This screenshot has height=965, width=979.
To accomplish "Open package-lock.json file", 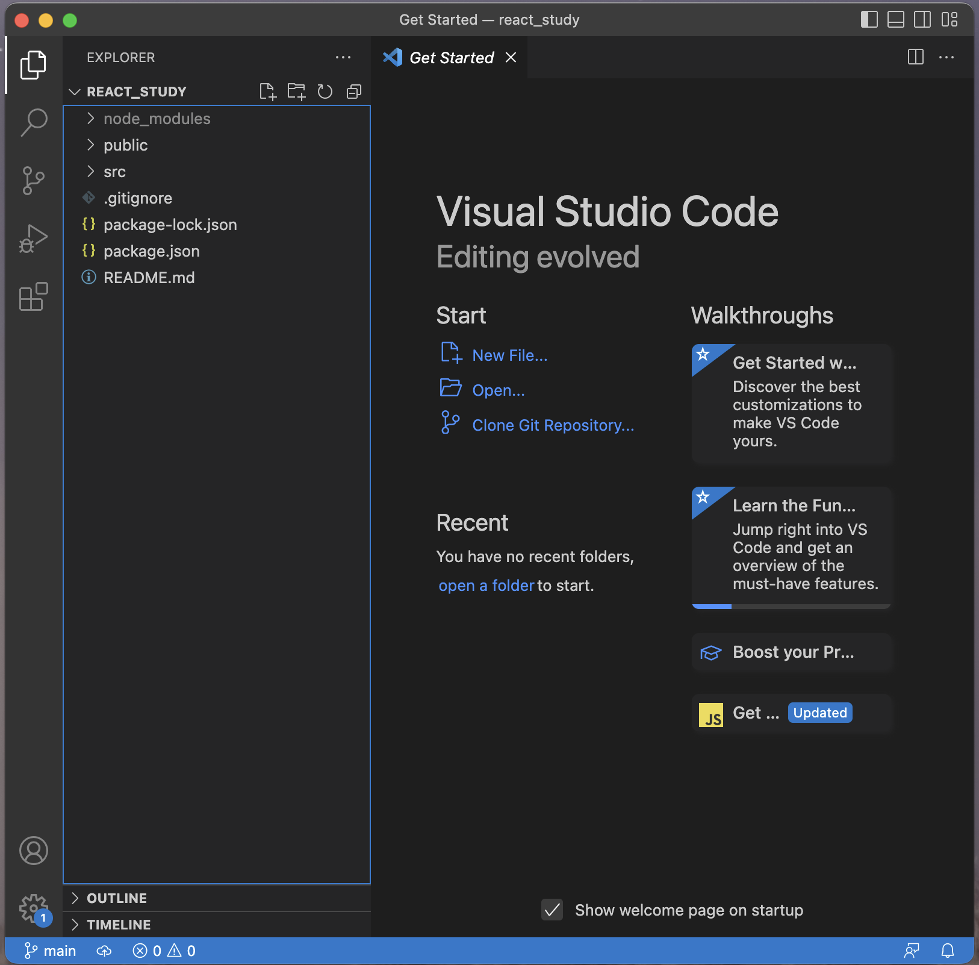I will [x=217, y=225].
